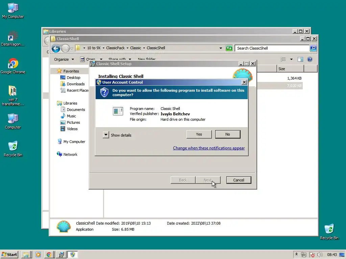Open the Start menu
The height and width of the screenshot is (259, 346).
coord(9,255)
